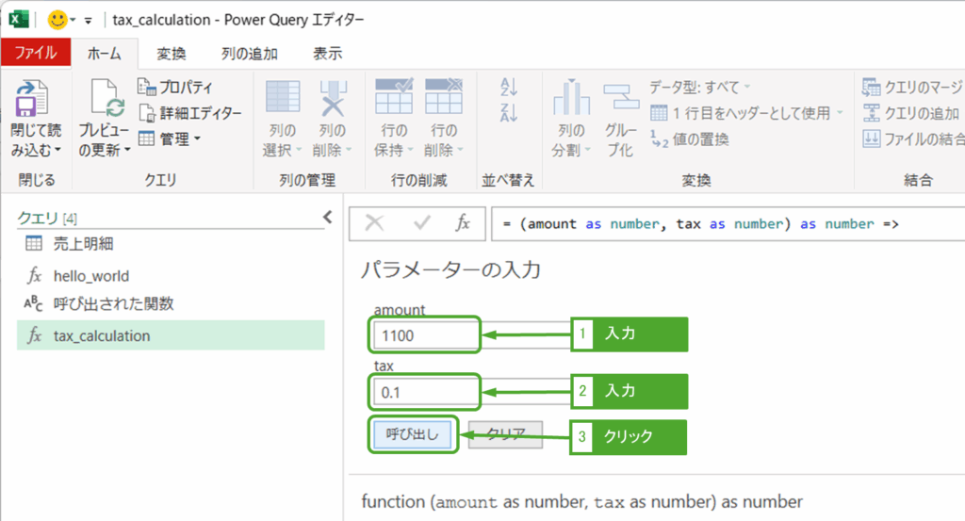
Task: Open the 詳細エディター (Advanced Editor)
Action: 189,113
